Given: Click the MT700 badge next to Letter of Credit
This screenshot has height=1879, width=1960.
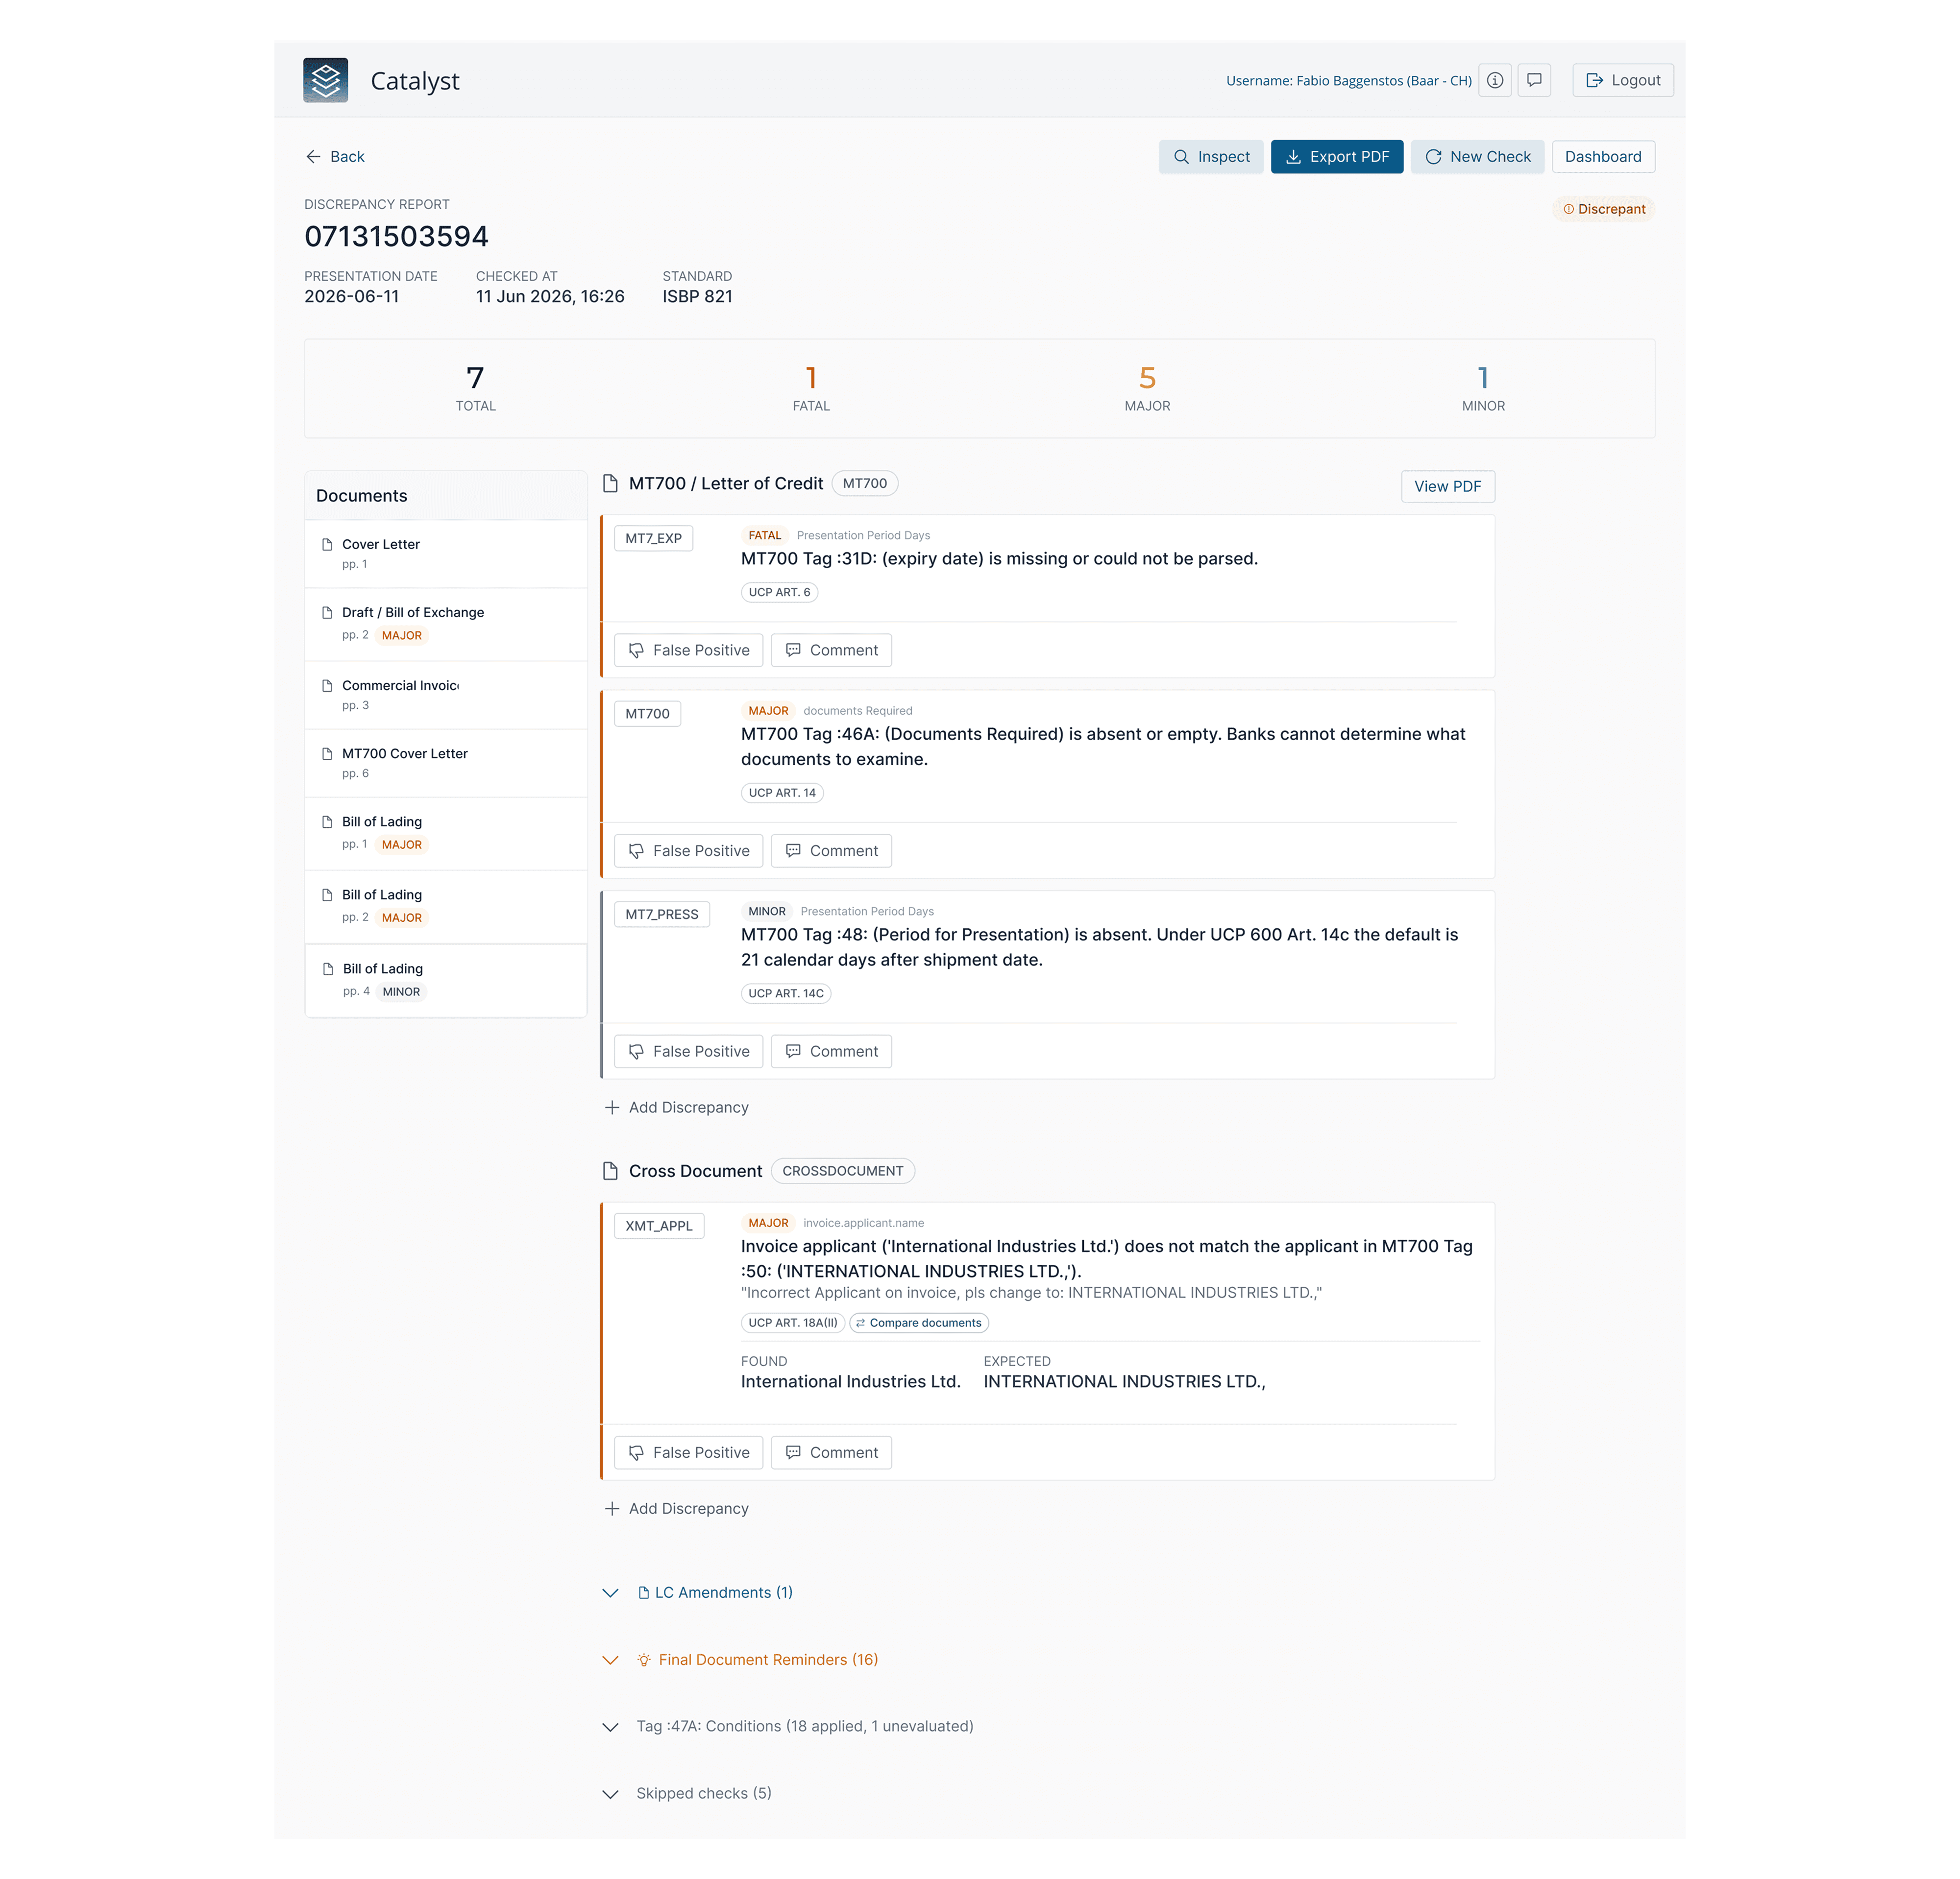Looking at the screenshot, I should pos(865,484).
